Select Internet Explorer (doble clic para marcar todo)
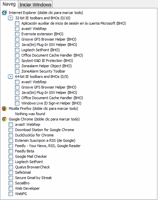This screenshot has height=200, width=158. 46,13
